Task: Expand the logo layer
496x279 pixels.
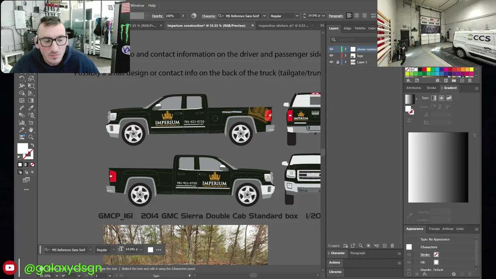Action: click(345, 56)
